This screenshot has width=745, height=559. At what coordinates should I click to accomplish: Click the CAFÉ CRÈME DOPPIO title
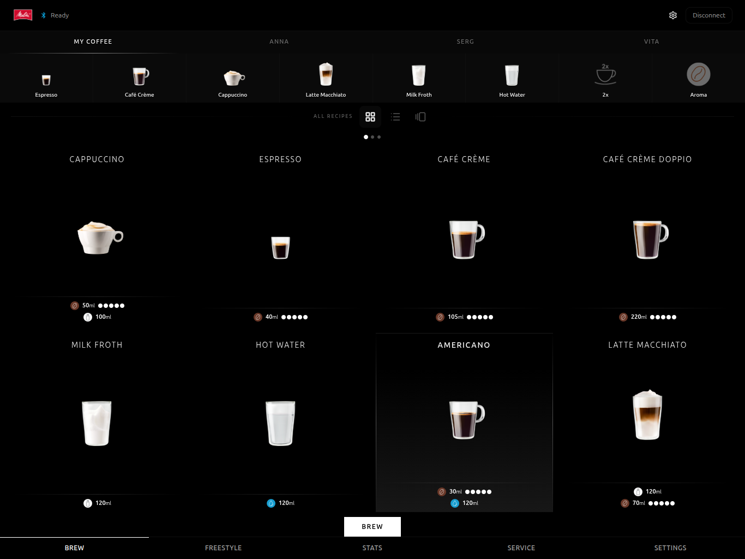(647, 159)
